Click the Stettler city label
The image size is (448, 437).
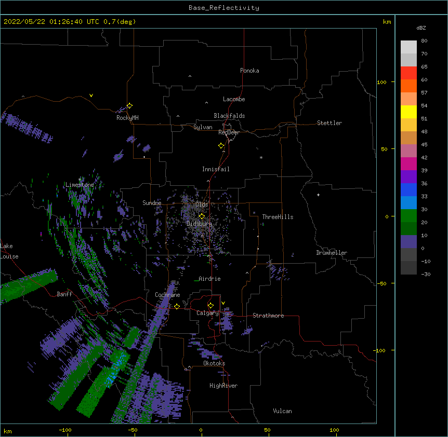330,123
